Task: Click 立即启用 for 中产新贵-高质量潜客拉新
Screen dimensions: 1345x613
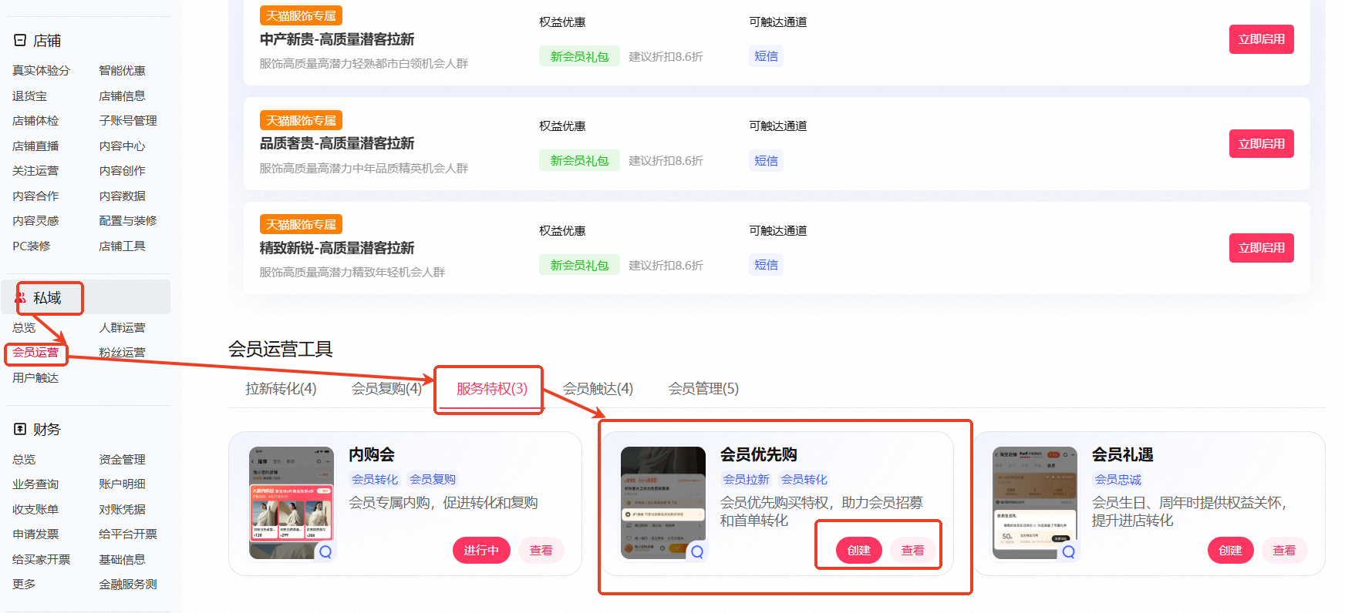Action: point(1261,39)
